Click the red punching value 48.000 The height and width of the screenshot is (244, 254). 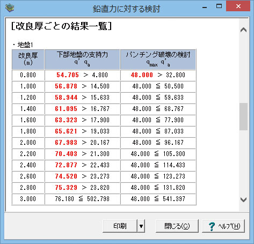(x=142, y=75)
